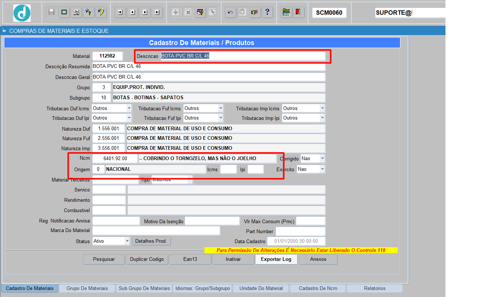Switch to Unidade Do Material tab
478x297 pixels.
(261, 288)
